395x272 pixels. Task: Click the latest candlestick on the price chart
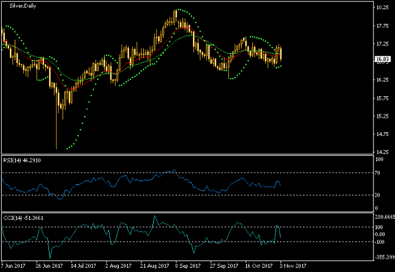pyautogui.click(x=280, y=54)
